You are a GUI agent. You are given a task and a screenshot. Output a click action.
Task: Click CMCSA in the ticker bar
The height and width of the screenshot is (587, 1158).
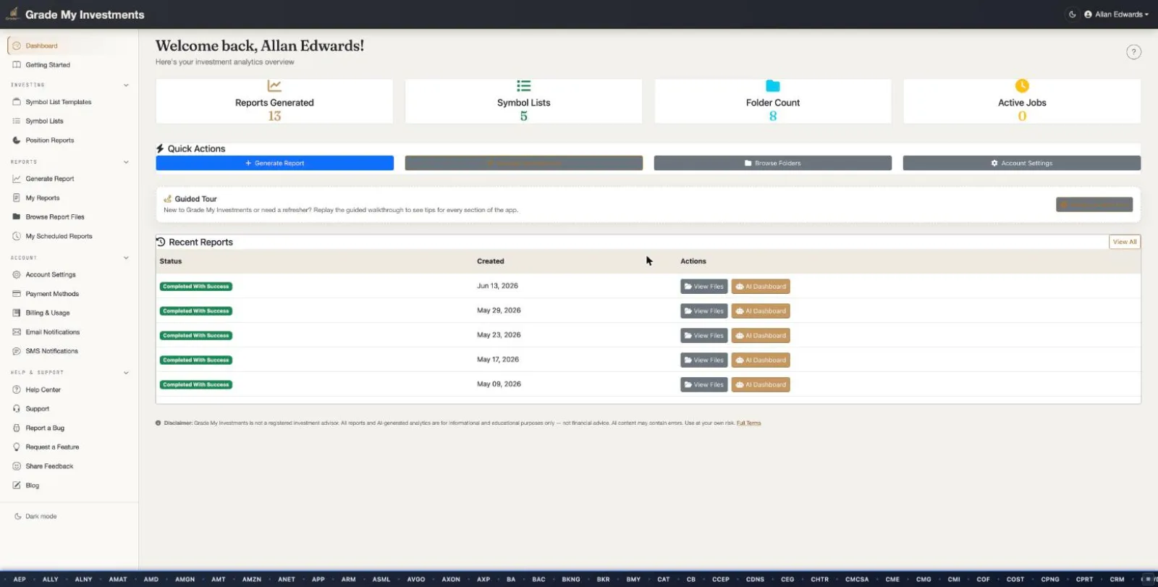(x=857, y=580)
